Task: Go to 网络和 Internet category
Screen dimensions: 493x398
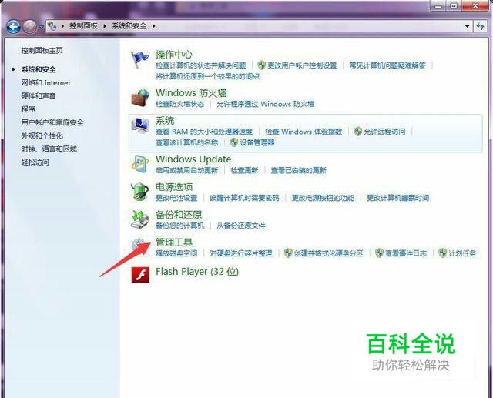Action: (x=46, y=83)
